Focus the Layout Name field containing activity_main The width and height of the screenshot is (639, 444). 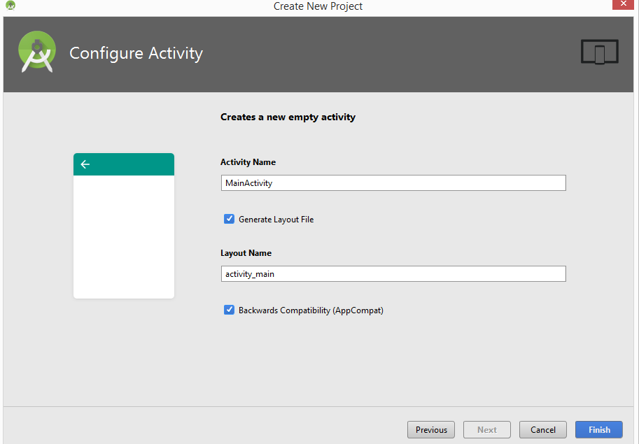pos(393,273)
